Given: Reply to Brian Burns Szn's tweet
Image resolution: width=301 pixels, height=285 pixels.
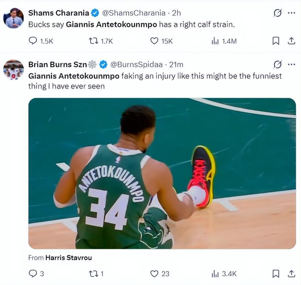Looking at the screenshot, I should (33, 274).
